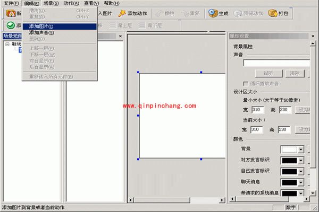319x212 pixels.
Task: Click the New scene icon in toolbar
Action: pos(11,13)
